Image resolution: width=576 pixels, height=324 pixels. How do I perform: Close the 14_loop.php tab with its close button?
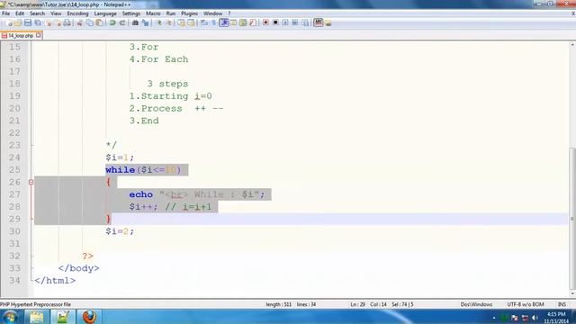point(39,35)
